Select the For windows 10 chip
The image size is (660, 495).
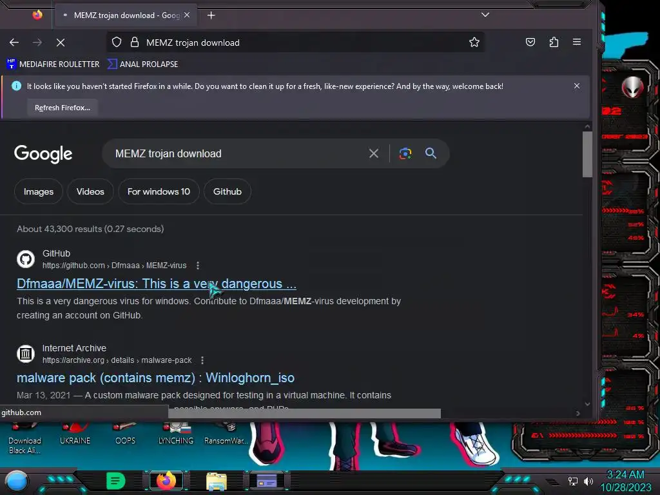(159, 191)
